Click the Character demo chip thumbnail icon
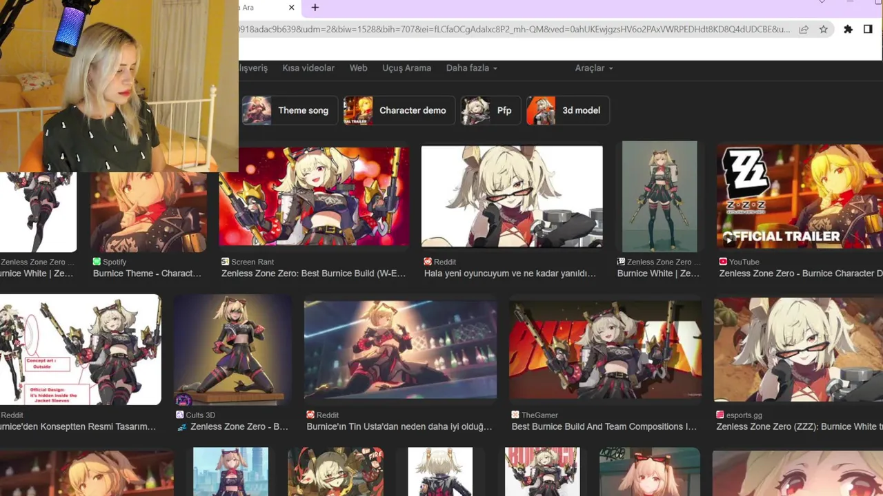This screenshot has width=883, height=496. [358, 110]
